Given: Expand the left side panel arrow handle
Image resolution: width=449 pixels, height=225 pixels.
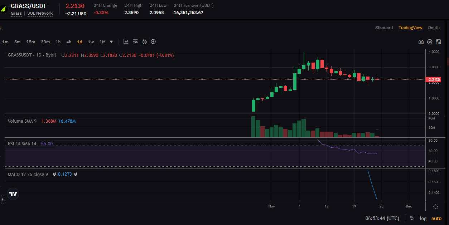Looking at the screenshot, I should point(3,199).
